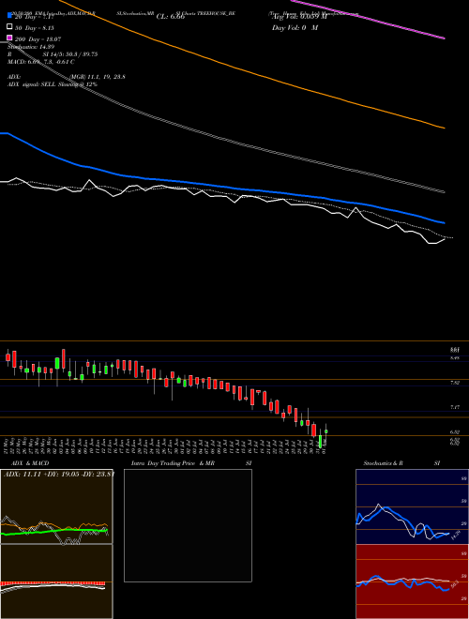Click the 'Stochastics: 14.89' readout

(30, 47)
